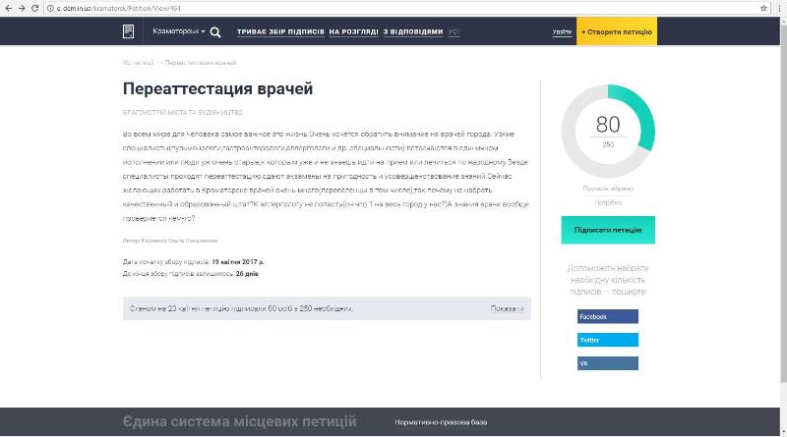Open the Краматорськ city dropdown
The image size is (787, 437).
click(179, 31)
